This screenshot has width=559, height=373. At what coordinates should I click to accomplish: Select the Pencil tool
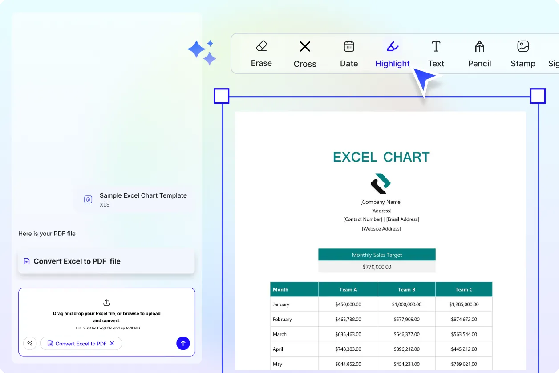click(479, 53)
